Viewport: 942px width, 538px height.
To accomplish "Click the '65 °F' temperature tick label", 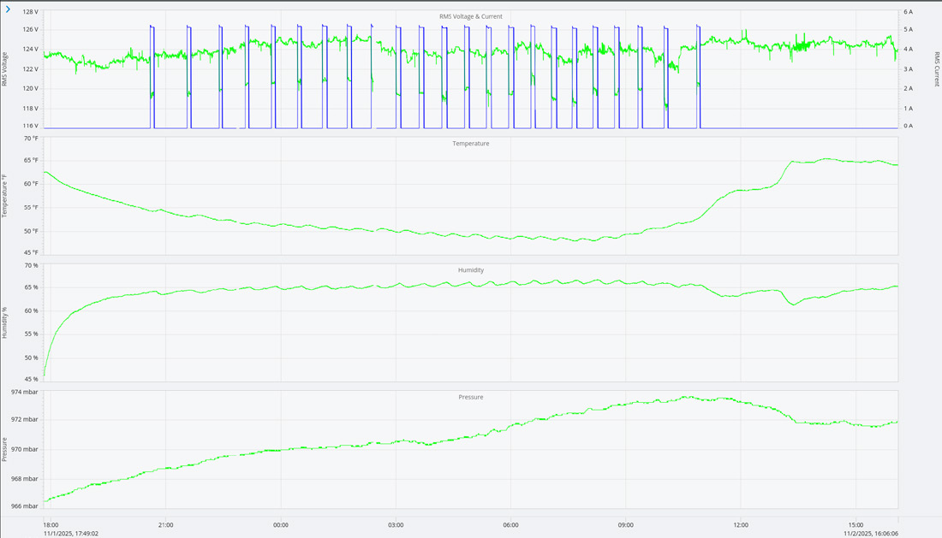I will coord(31,160).
